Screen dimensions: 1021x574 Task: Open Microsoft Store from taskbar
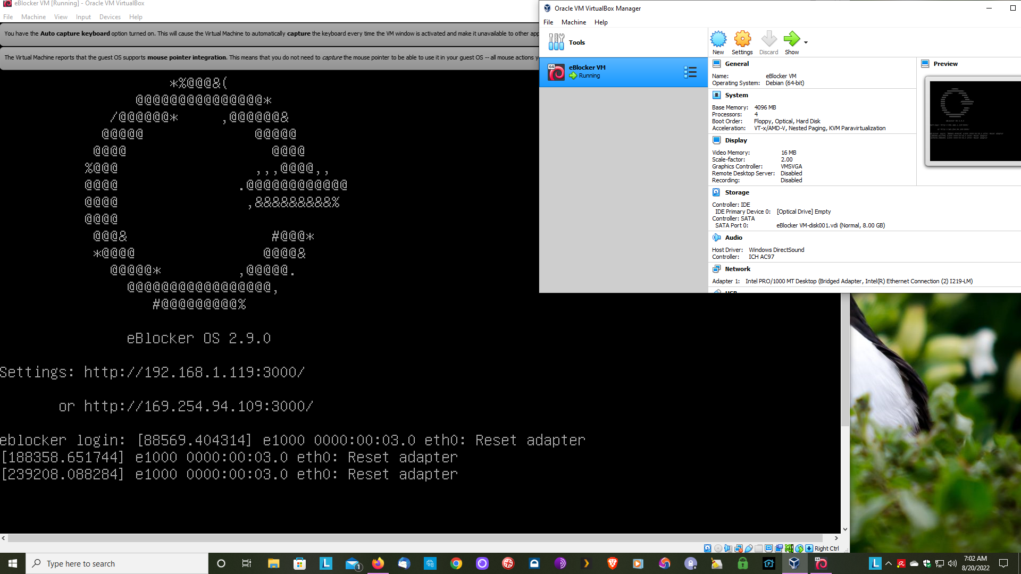pyautogui.click(x=299, y=563)
